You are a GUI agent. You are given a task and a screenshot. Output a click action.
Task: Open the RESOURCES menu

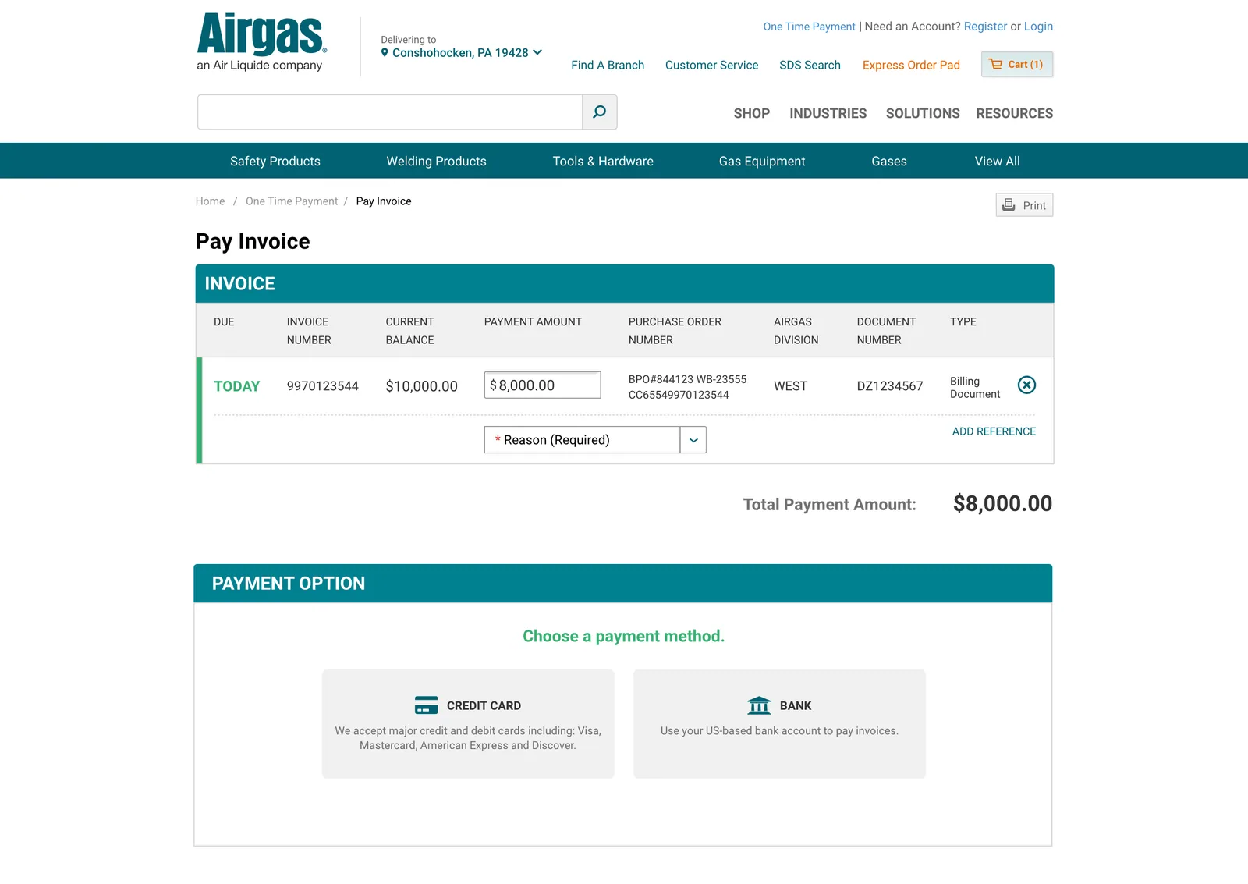click(1014, 113)
